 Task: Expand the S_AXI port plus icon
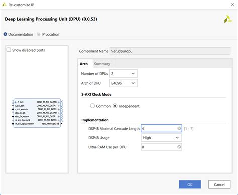[16, 102]
